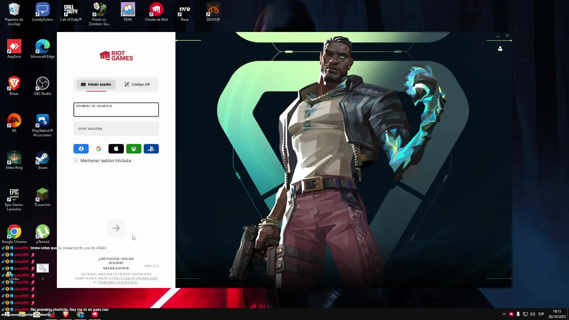Screen dimensions: 569x320
Task: Open the clock showing 18:15
Action: (557, 314)
